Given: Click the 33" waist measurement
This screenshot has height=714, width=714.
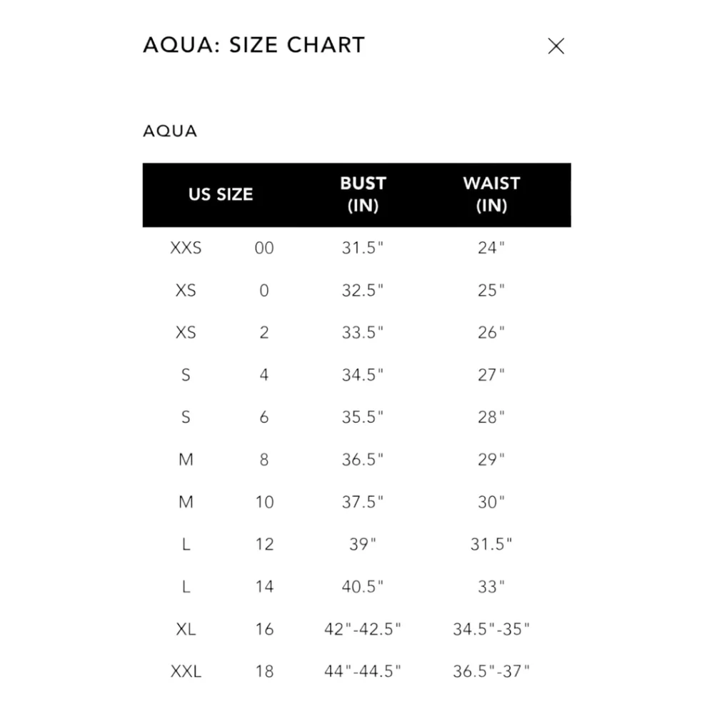Looking at the screenshot, I should (491, 587).
